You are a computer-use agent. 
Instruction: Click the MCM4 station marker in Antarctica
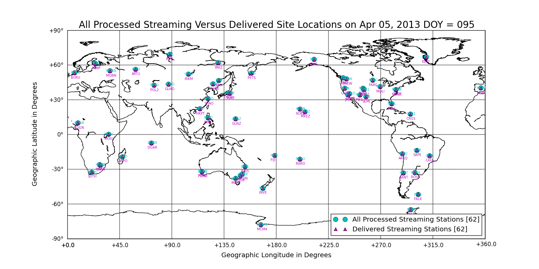click(x=261, y=225)
